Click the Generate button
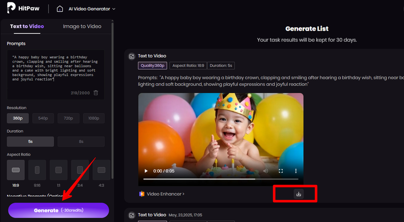This screenshot has height=222, width=404. point(59,210)
